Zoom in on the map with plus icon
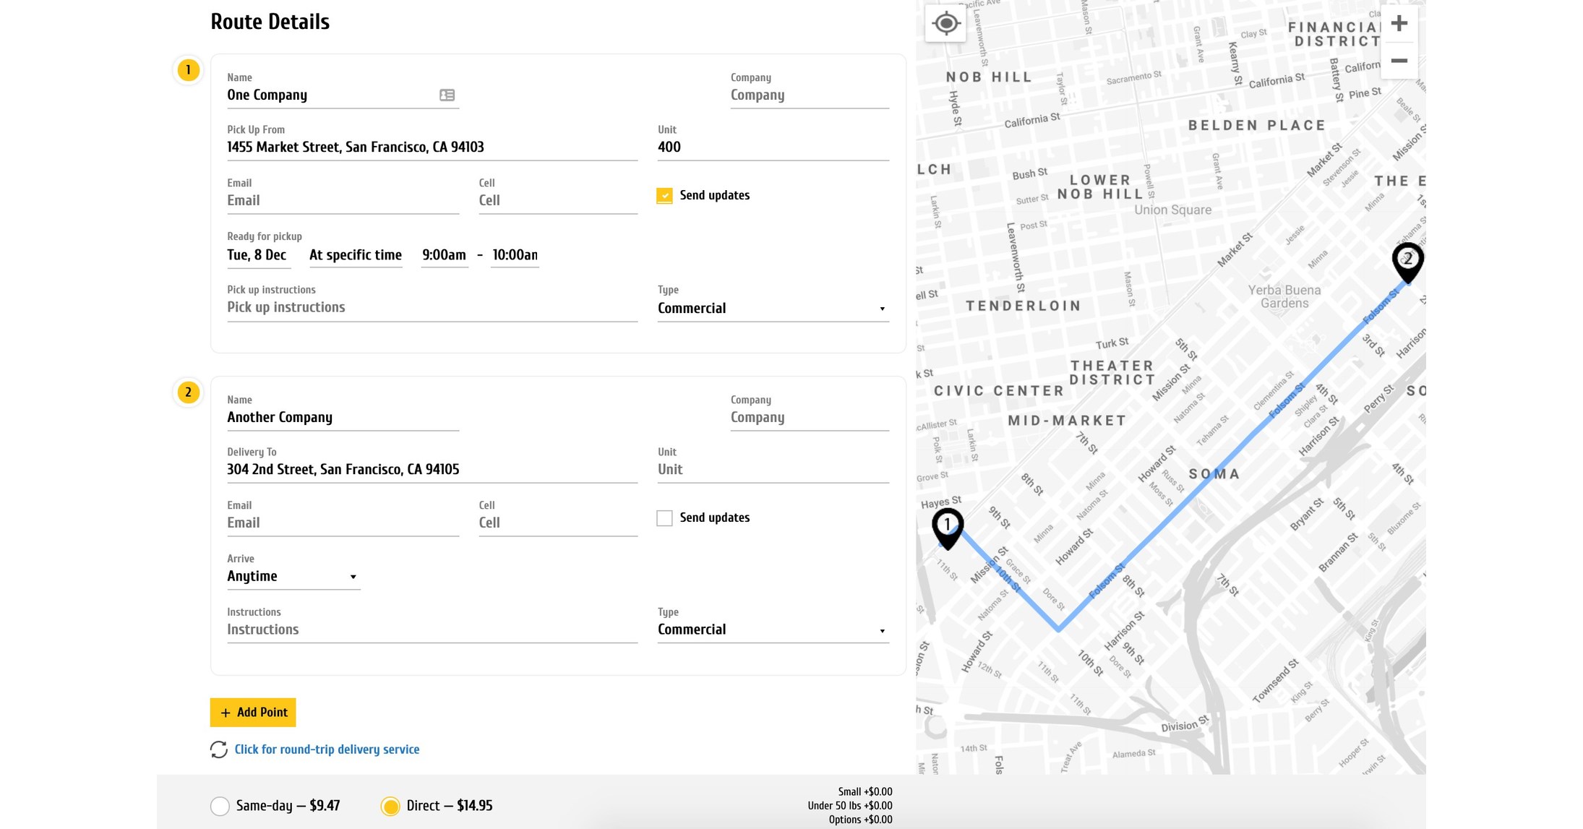 [x=1399, y=22]
